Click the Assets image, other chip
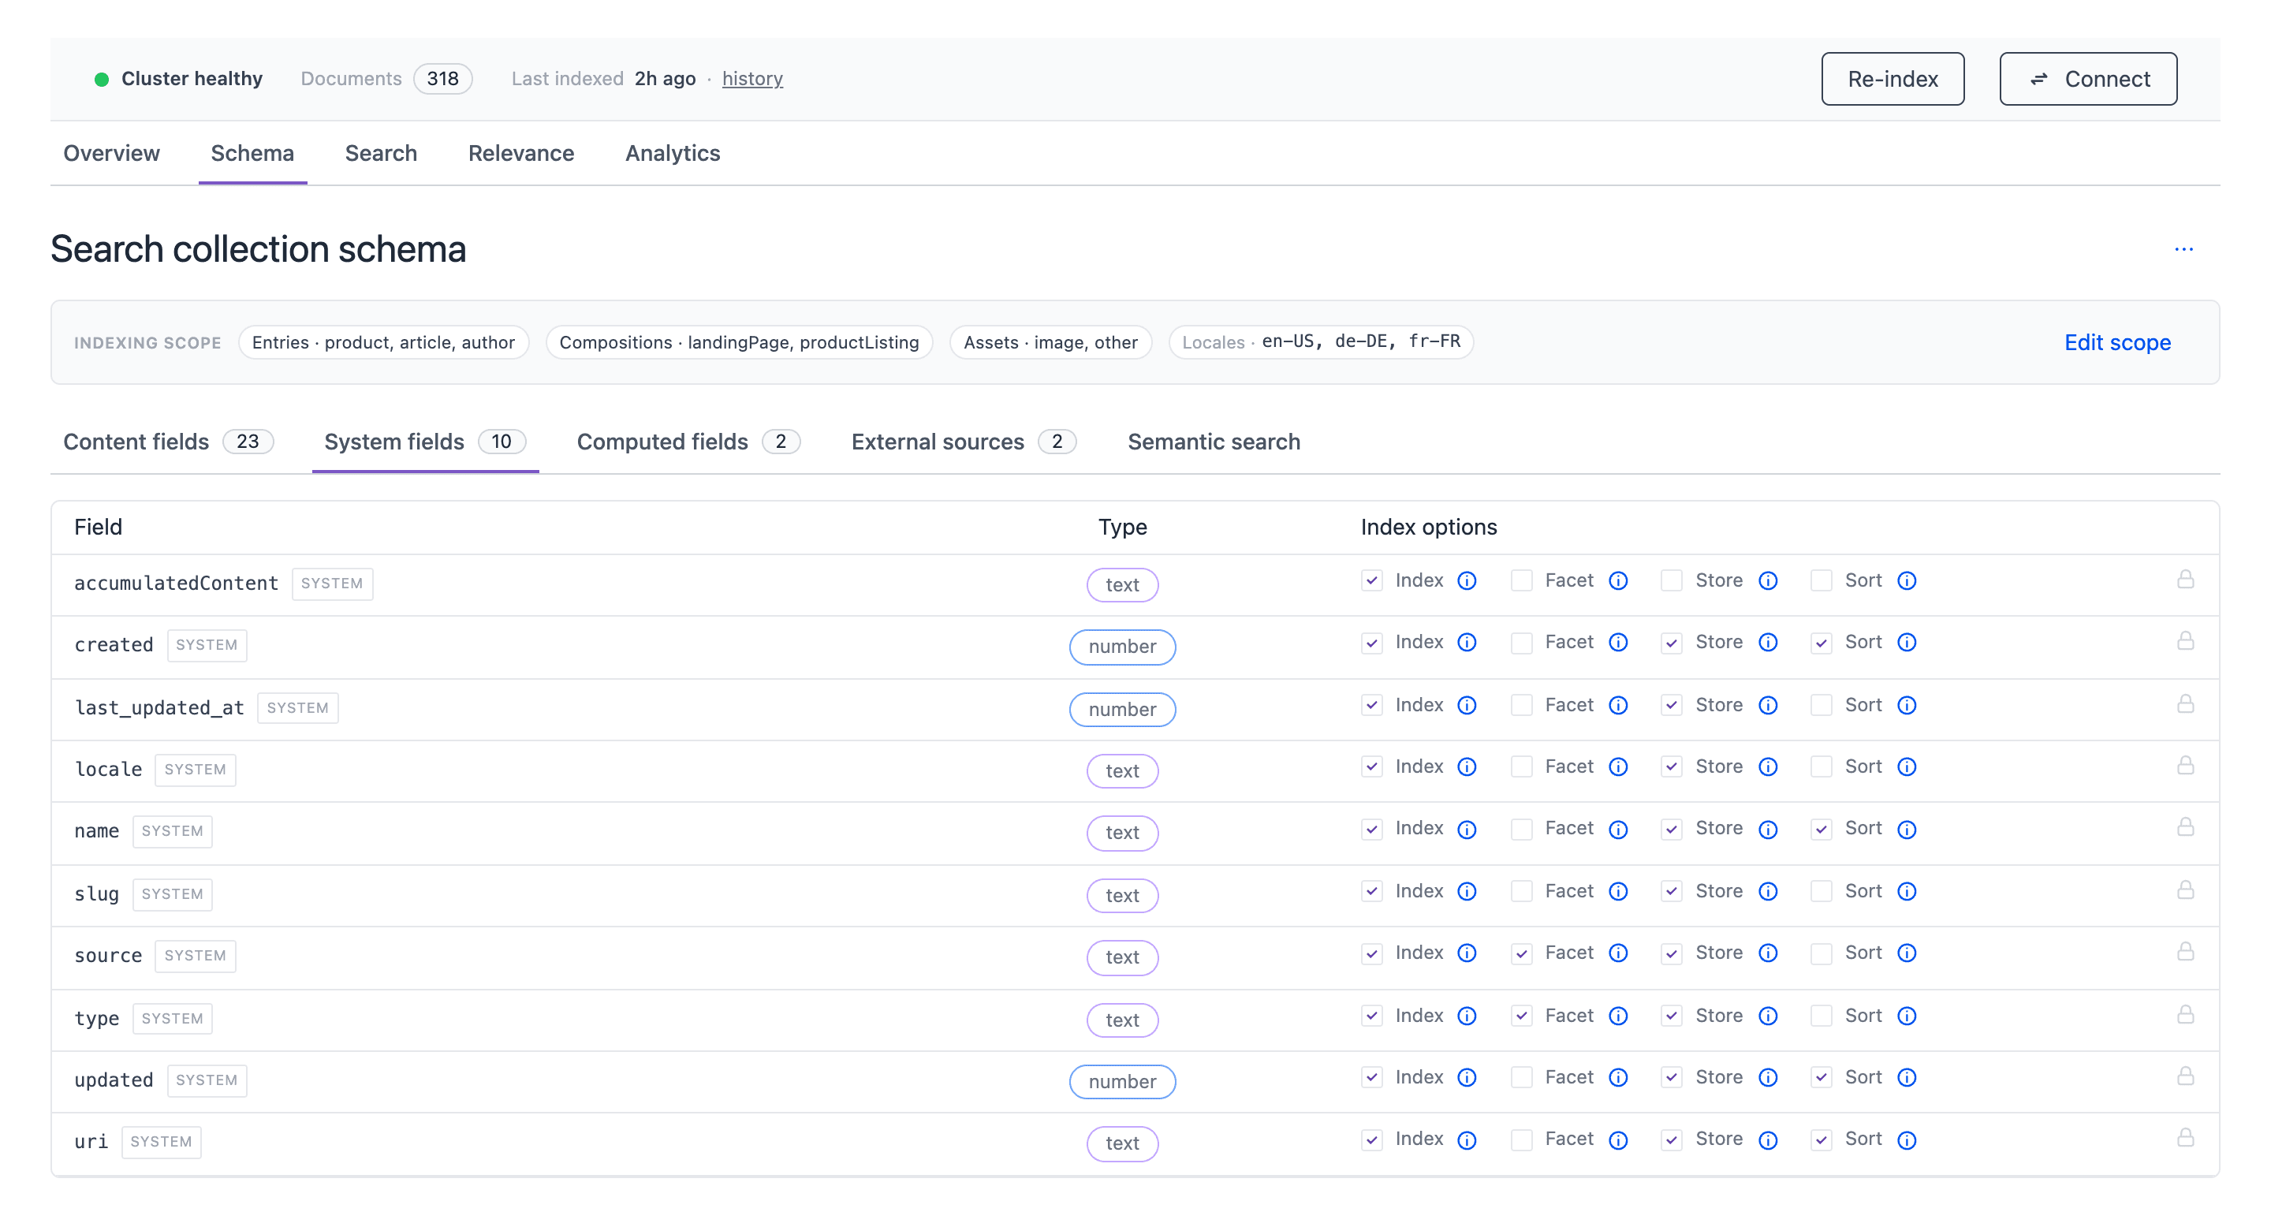 pos(1050,342)
